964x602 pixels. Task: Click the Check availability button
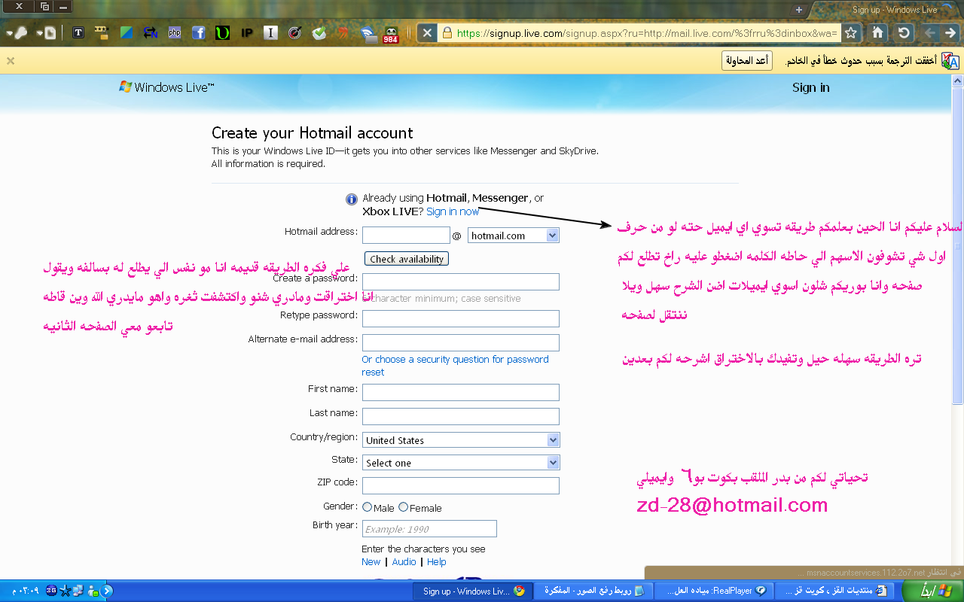coord(407,259)
